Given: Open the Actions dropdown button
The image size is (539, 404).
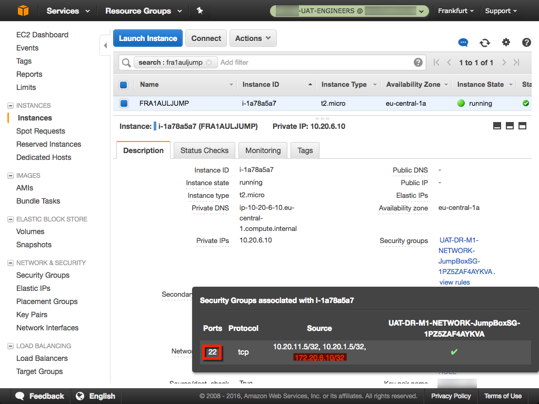Looking at the screenshot, I should point(253,38).
